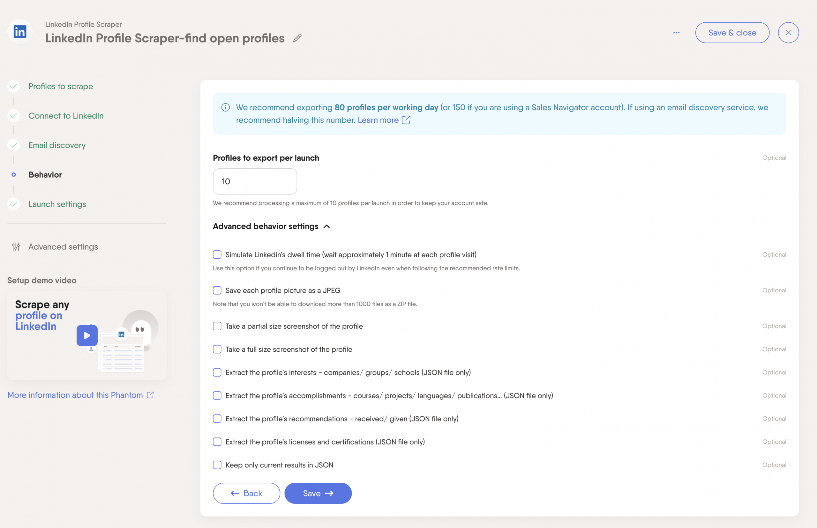Open the more options menu (three dots)

[x=676, y=32]
